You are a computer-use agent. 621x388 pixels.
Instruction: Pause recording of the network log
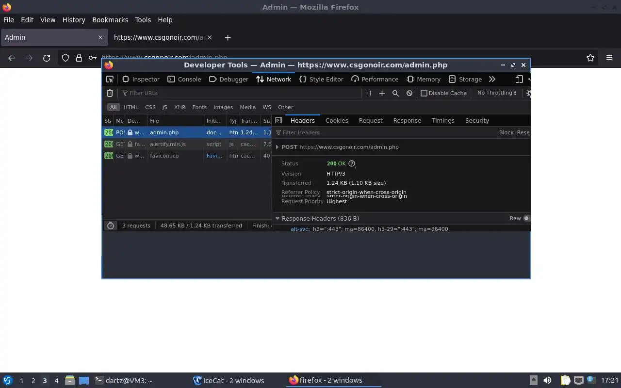pos(368,93)
